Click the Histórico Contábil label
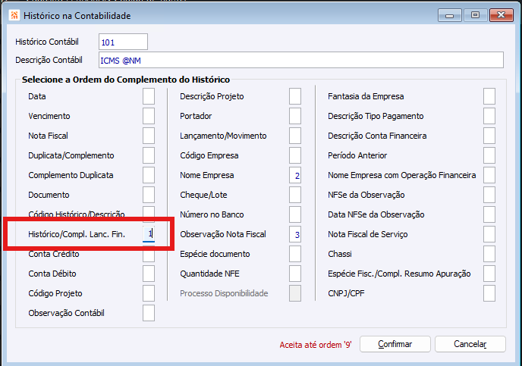Viewport: 522px width, 366px height. [47, 42]
